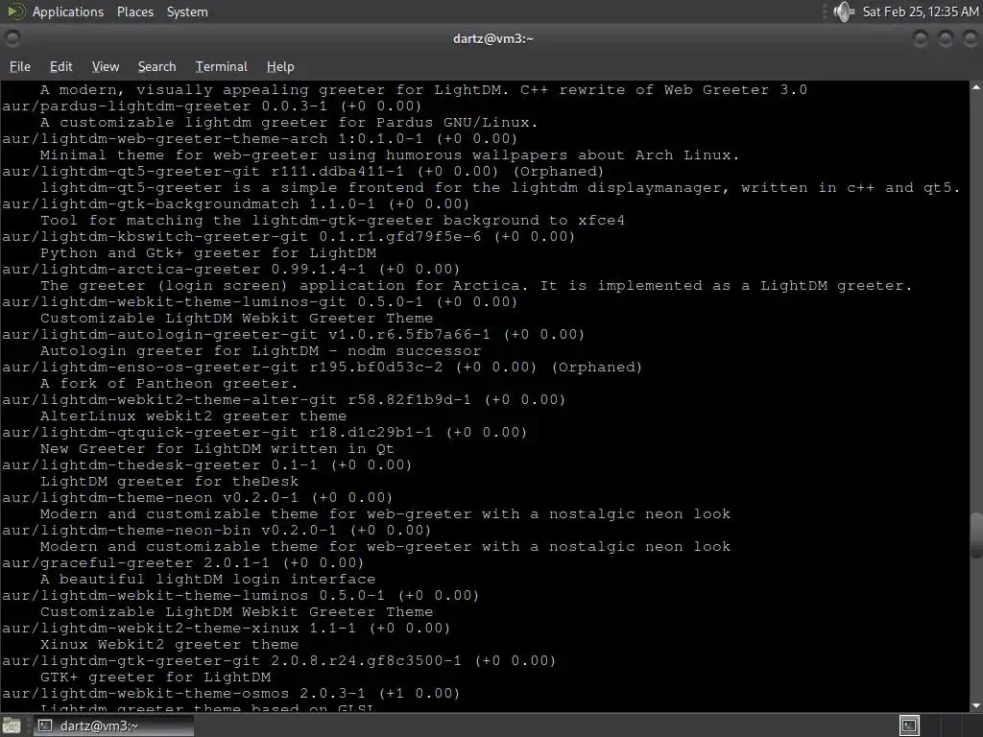Image resolution: width=983 pixels, height=737 pixels.
Task: Click the text aur/lightdm-webkit-theme-luminos-git
Action: click(x=174, y=301)
